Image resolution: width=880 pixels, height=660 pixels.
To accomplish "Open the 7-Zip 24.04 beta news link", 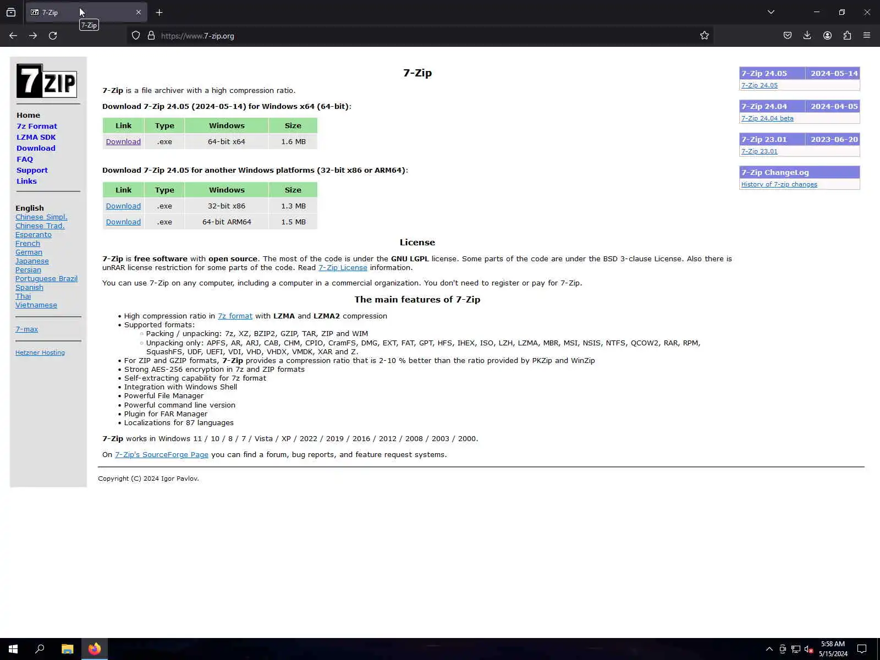I will click(x=767, y=118).
